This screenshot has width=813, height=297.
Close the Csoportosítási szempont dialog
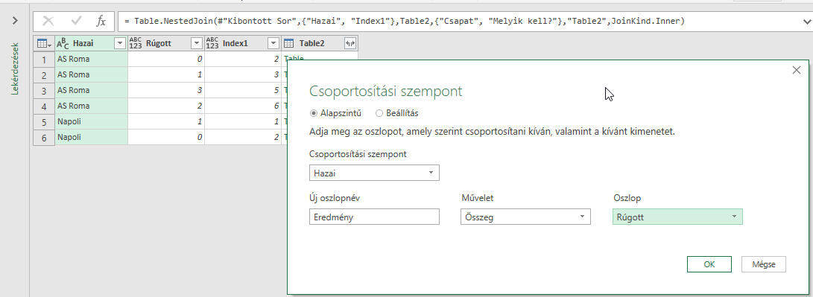pos(797,71)
